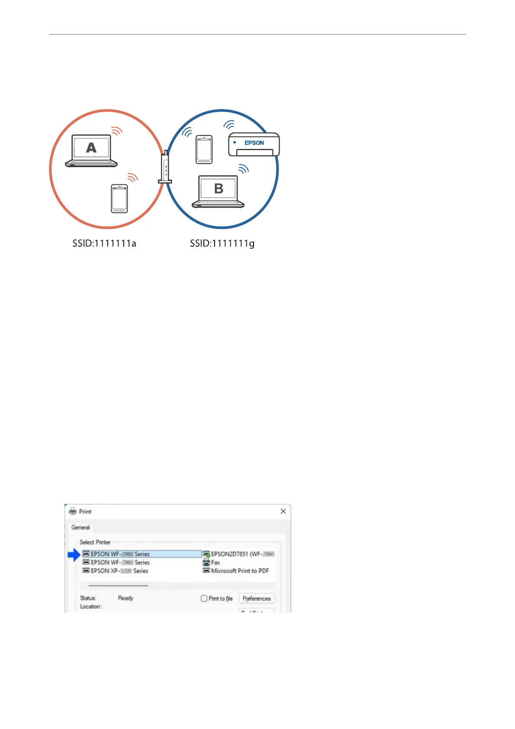Click the SSID:1111111g label
The image size is (515, 729).
click(222, 244)
